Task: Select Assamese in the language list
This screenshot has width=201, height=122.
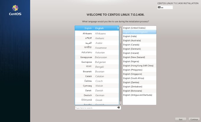Action: point(97,48)
